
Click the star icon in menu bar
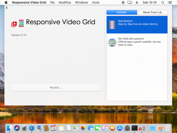[x=123, y=2]
